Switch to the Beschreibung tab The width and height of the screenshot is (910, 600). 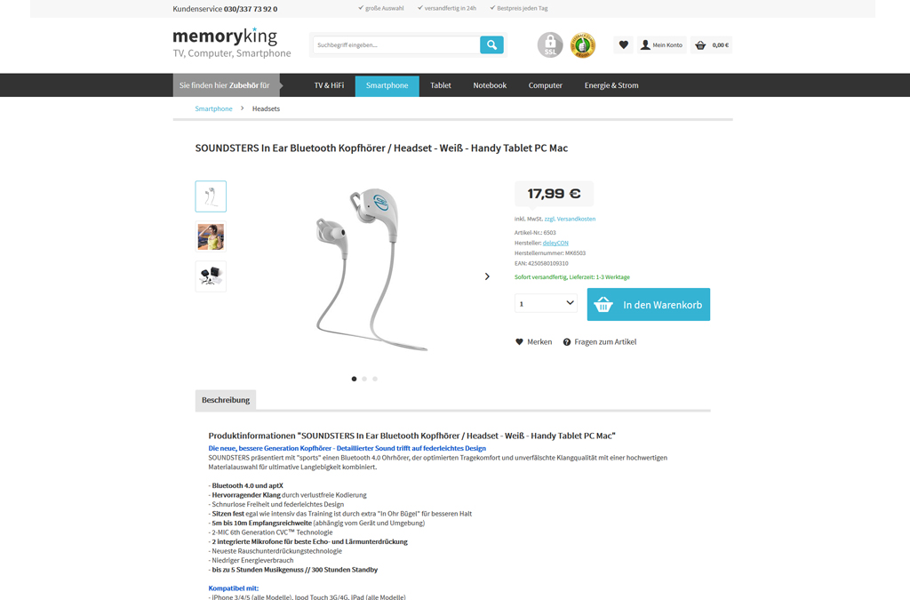(x=226, y=400)
